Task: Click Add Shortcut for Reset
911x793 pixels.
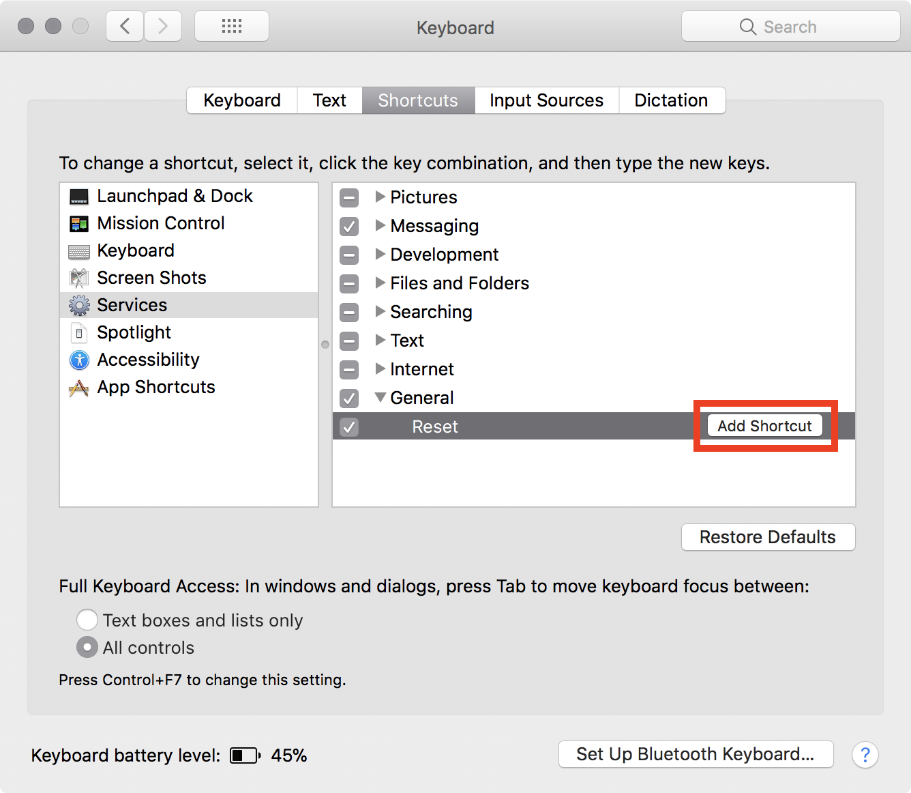Action: pyautogui.click(x=764, y=426)
